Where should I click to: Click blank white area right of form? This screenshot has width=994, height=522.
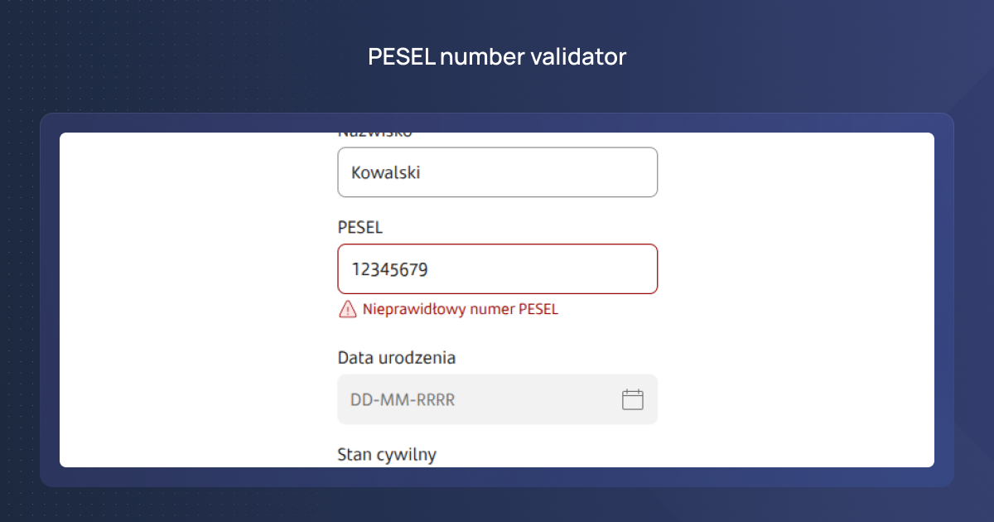(x=795, y=298)
